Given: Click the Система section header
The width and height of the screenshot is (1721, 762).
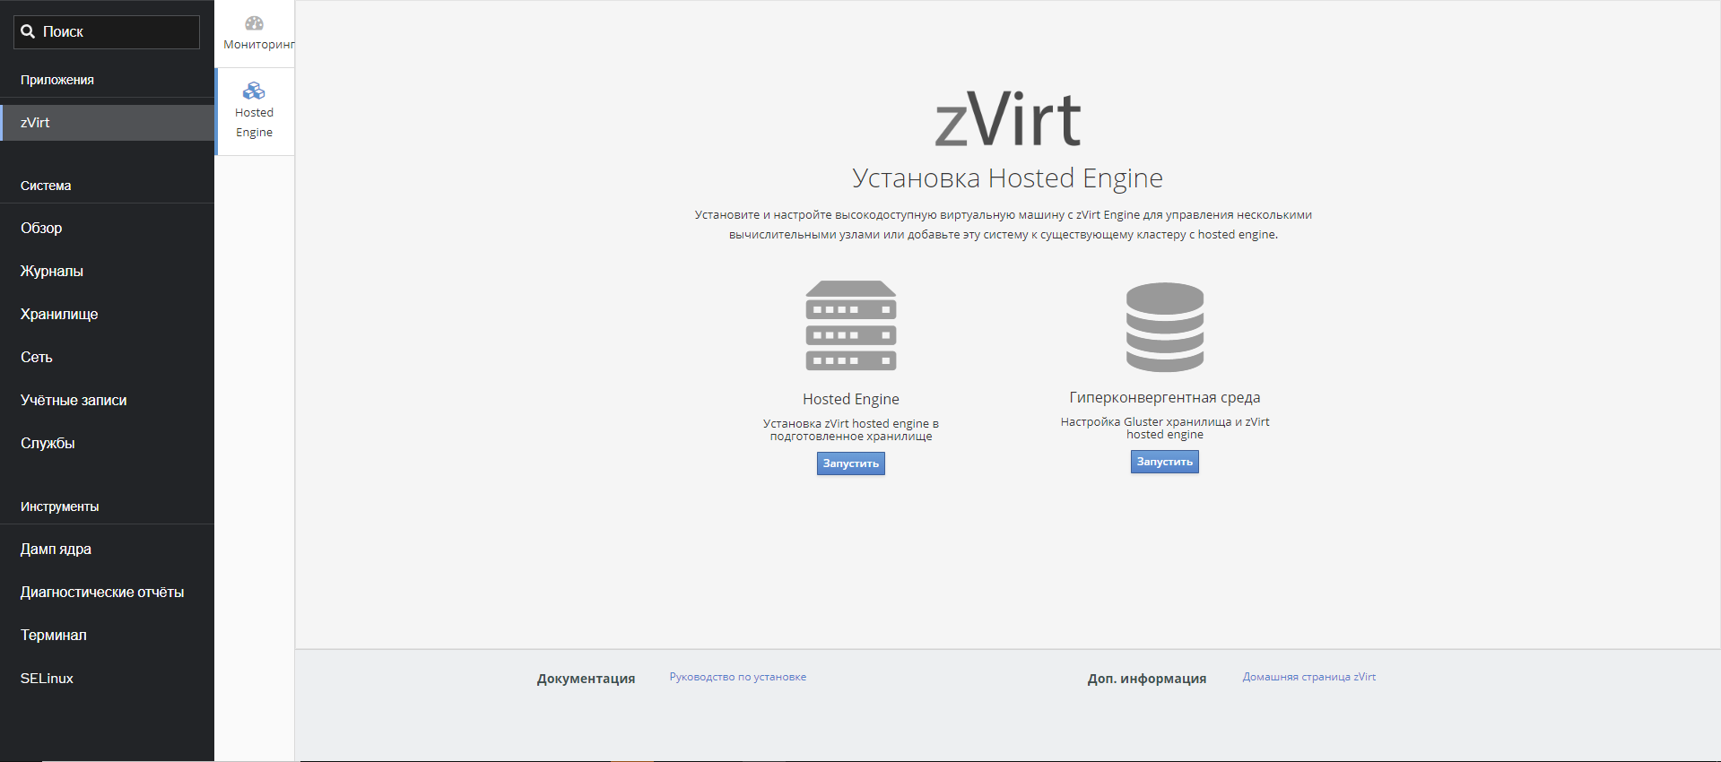Looking at the screenshot, I should click(46, 186).
